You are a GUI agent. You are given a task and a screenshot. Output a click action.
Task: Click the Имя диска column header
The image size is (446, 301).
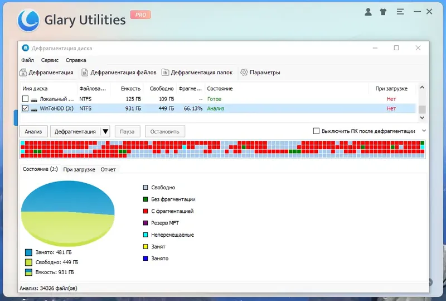[49, 89]
